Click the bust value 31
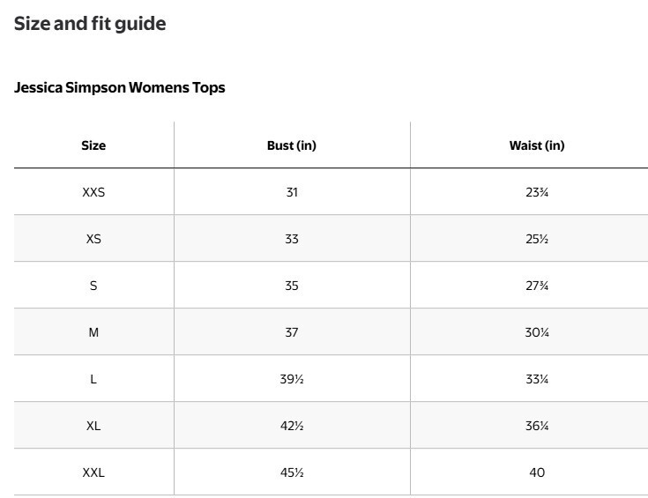 292,192
